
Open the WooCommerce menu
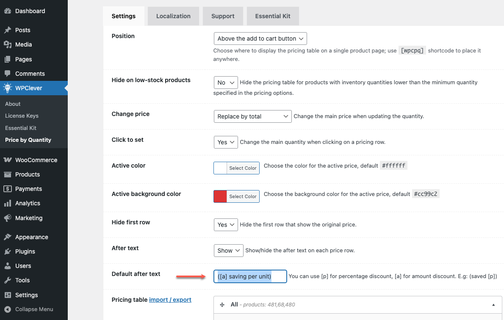coord(34,160)
